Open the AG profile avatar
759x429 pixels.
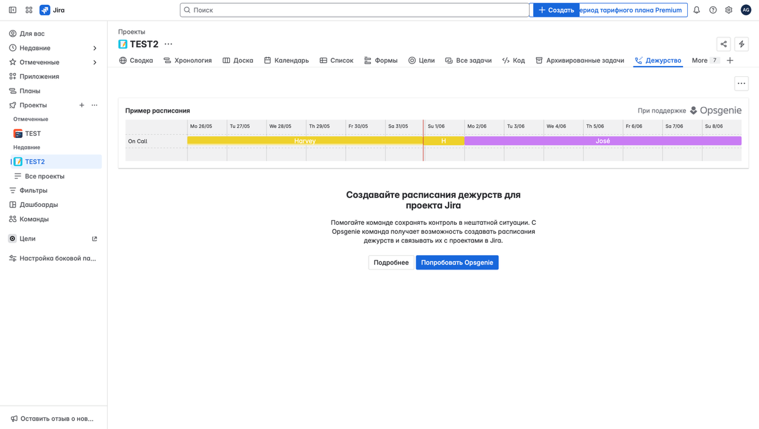pos(746,10)
